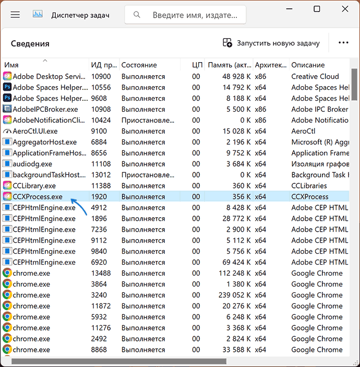Click description 'AeroCtl'

point(303,131)
